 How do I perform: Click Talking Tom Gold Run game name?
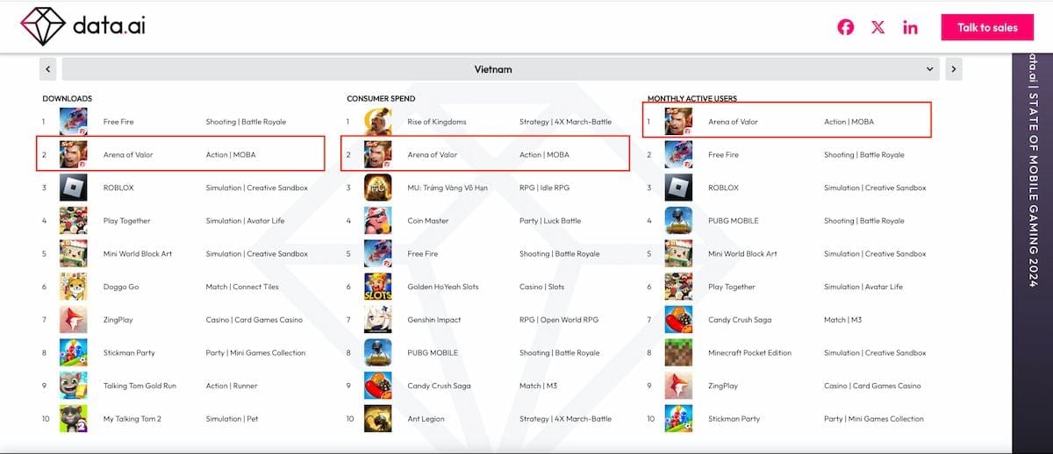pos(140,386)
